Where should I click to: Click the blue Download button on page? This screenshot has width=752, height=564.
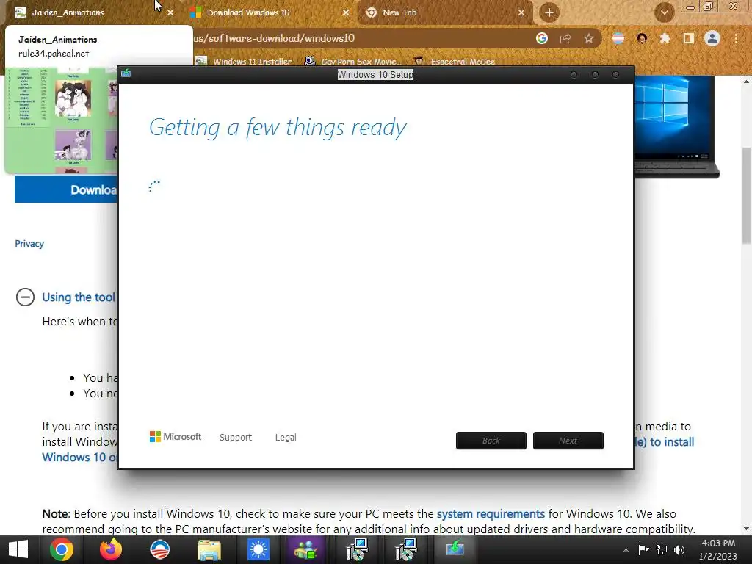(x=66, y=189)
